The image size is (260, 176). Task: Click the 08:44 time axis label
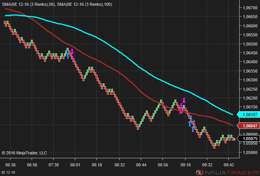coord(141,165)
